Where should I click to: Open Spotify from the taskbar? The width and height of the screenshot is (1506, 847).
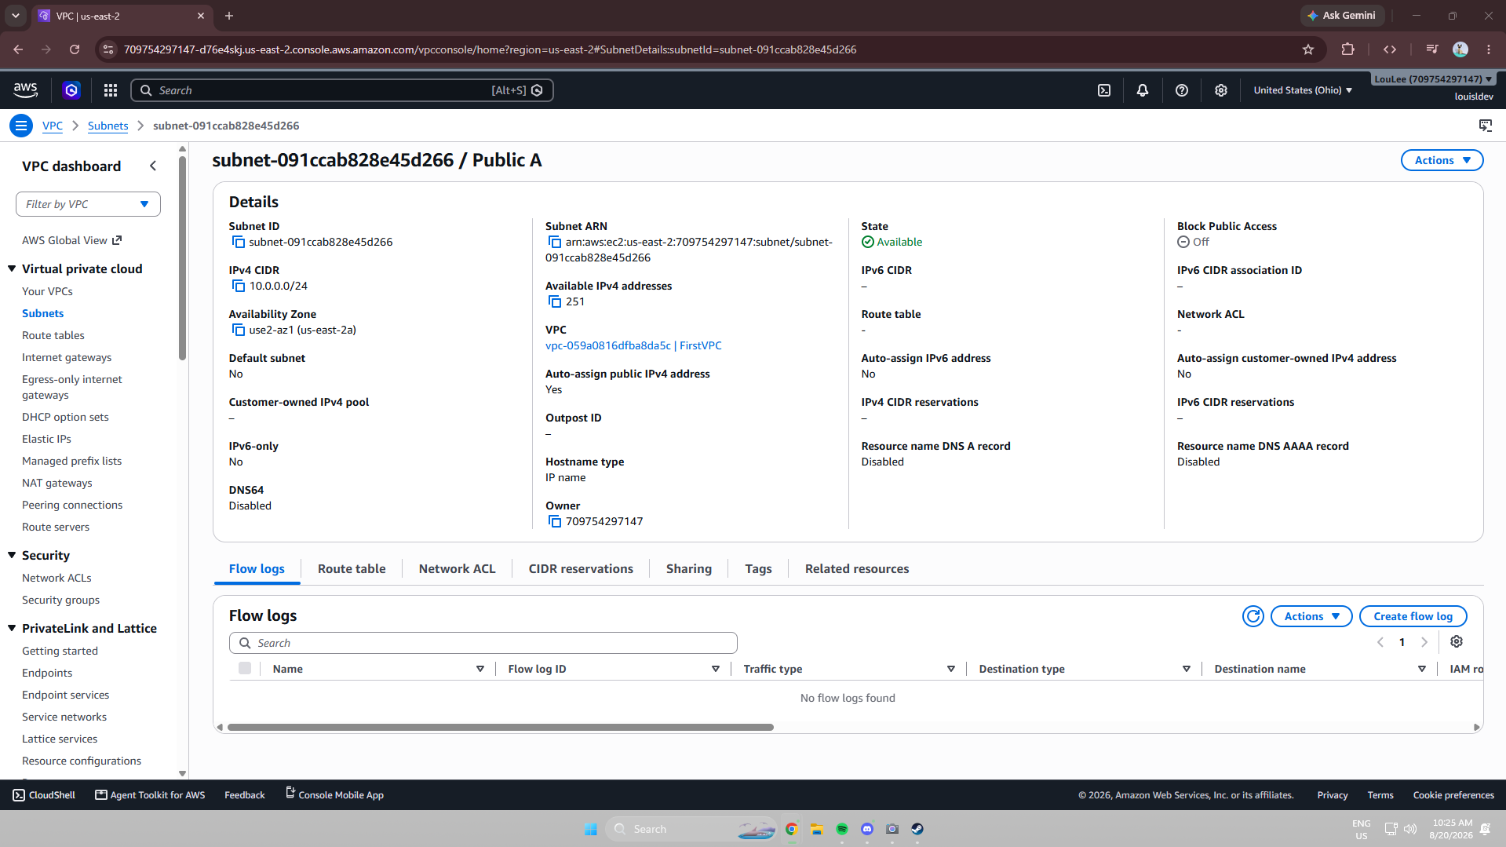point(842,829)
